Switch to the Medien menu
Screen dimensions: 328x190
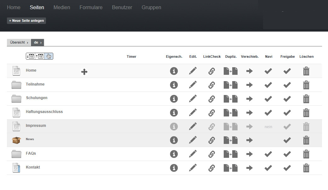click(62, 7)
